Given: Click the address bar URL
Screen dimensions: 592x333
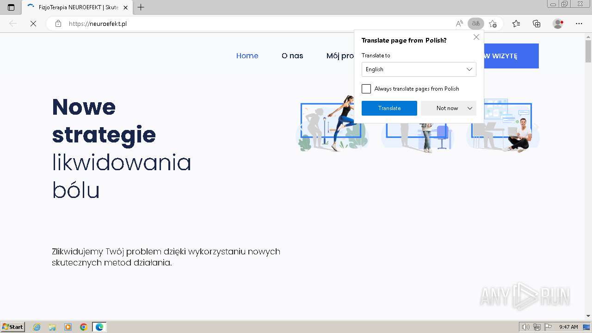Looking at the screenshot, I should click(x=98, y=24).
